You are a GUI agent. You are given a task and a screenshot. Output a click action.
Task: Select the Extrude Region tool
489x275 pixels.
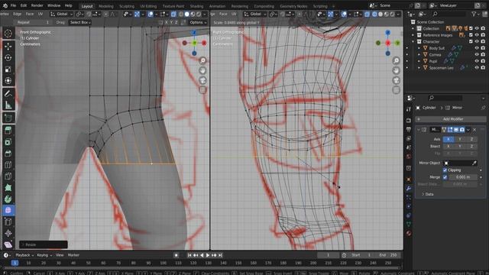pyautogui.click(x=8, y=131)
